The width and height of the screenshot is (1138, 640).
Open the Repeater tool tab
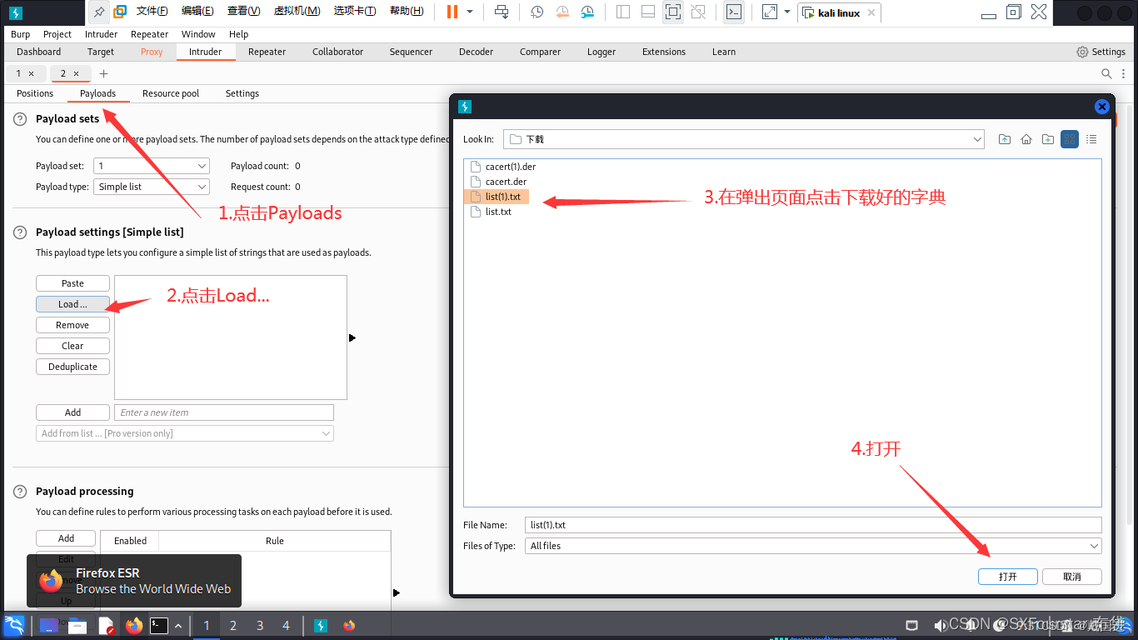pyautogui.click(x=267, y=52)
